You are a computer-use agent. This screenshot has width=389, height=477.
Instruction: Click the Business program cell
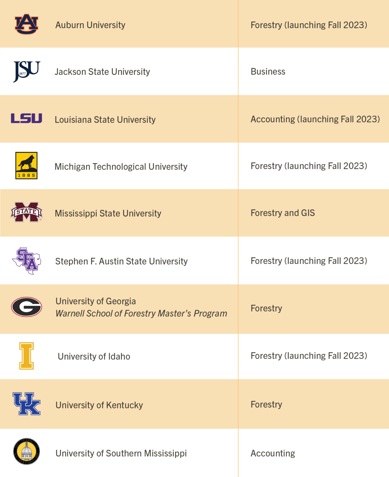pos(268,71)
